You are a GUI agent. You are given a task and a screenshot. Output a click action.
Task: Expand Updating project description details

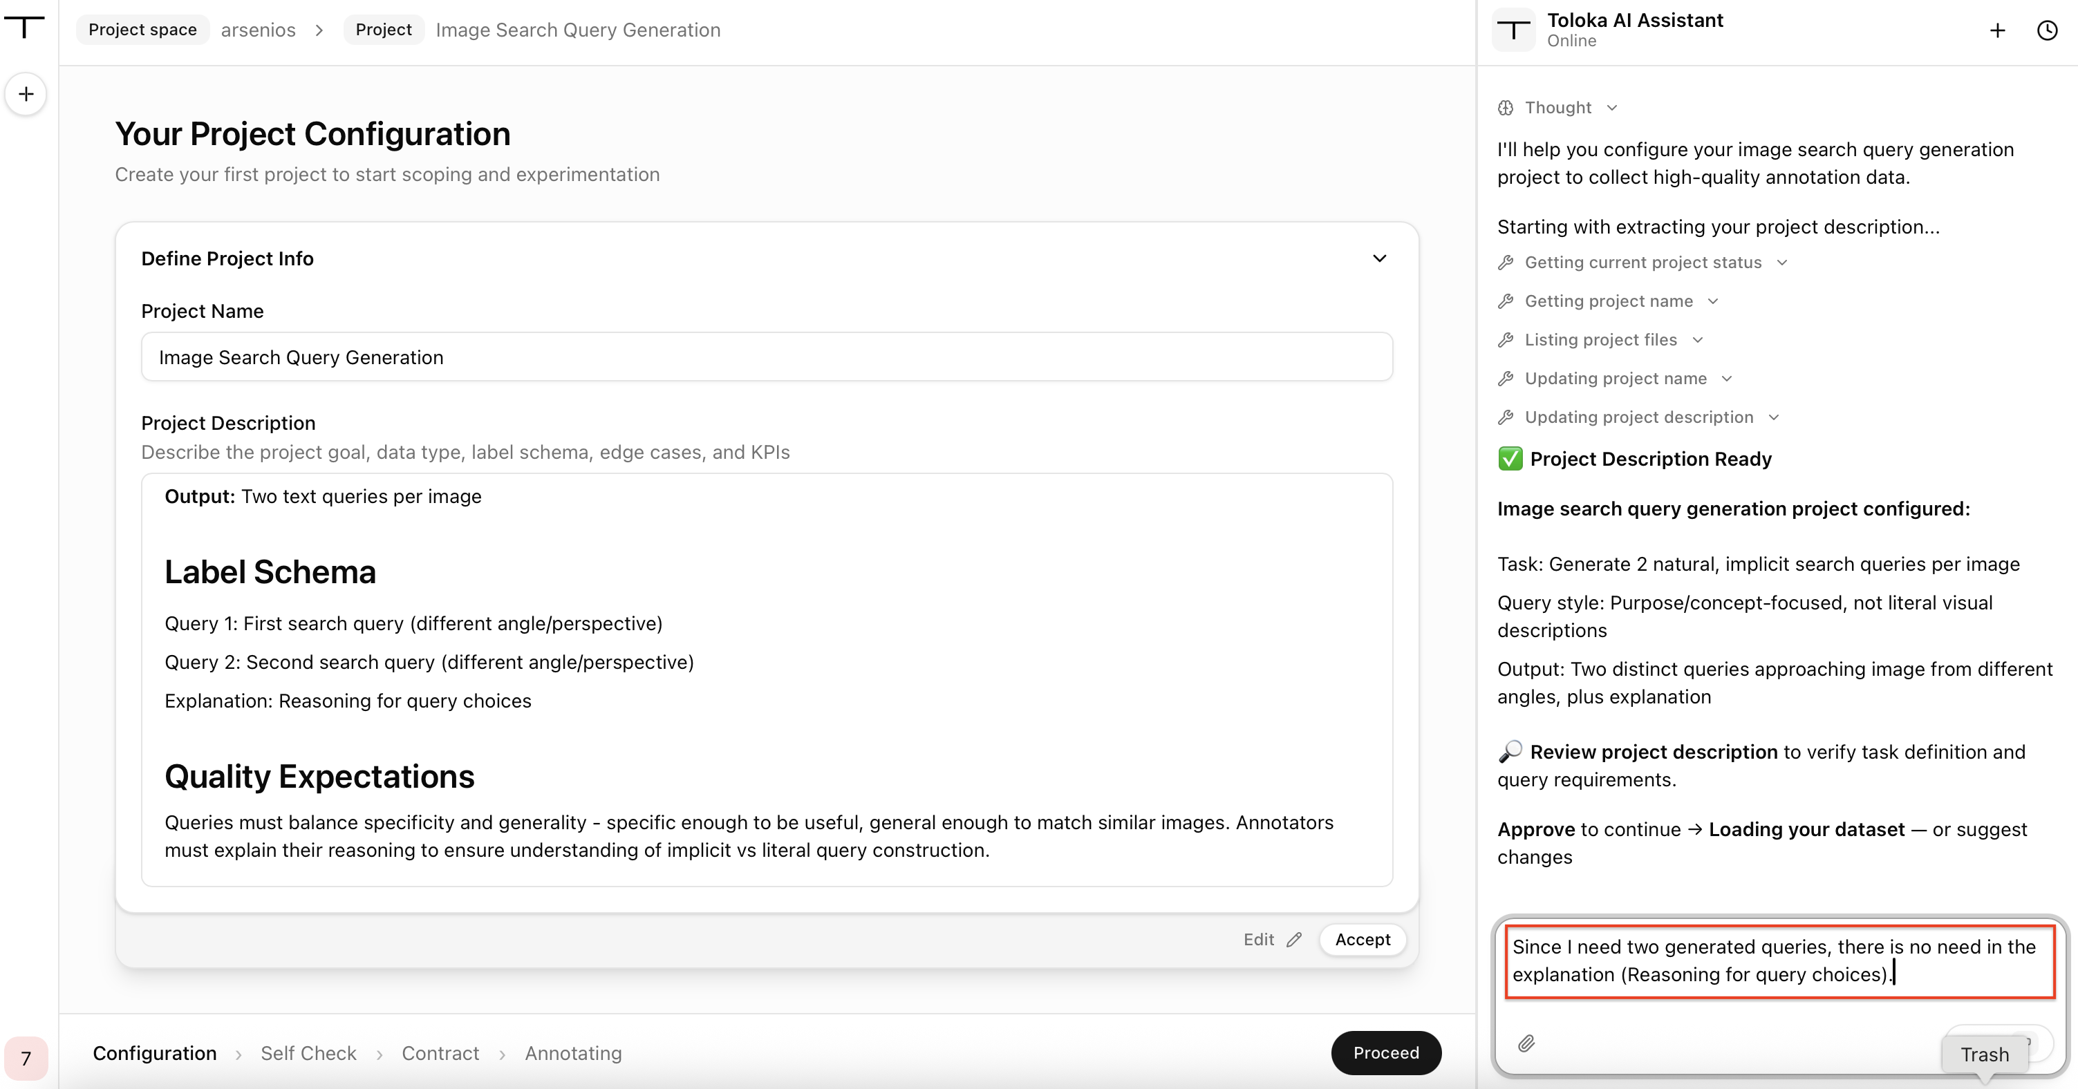tap(1774, 417)
